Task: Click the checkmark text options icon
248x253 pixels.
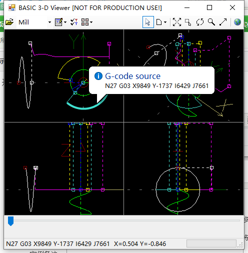Action: click(x=74, y=22)
